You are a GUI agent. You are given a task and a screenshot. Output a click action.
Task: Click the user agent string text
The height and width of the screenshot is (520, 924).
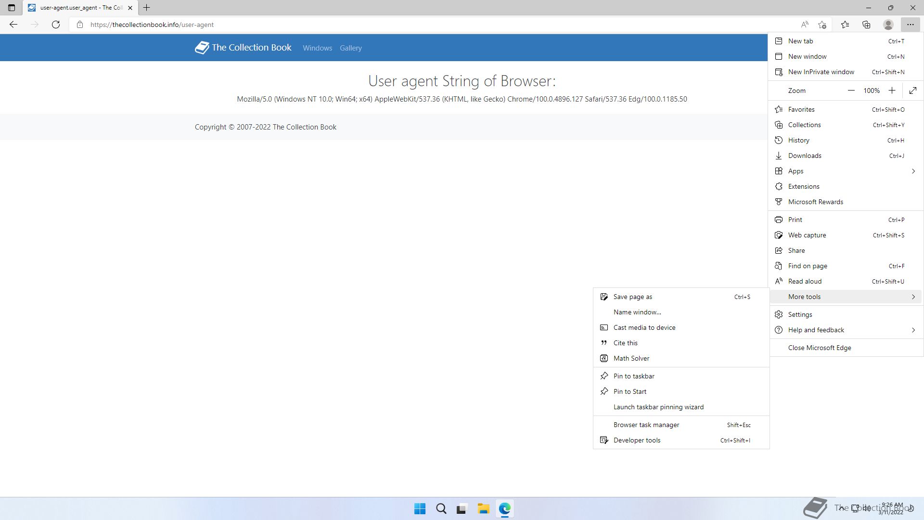point(462,99)
